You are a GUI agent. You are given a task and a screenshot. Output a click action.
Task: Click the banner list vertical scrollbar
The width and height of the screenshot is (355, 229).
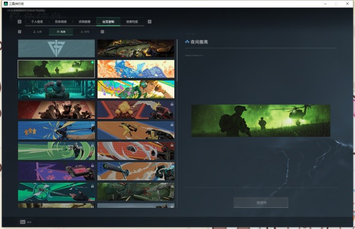[x=177, y=60]
